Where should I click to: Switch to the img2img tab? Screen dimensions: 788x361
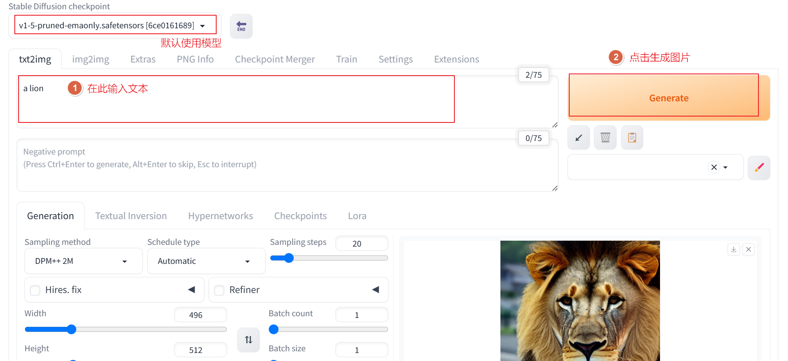(90, 60)
